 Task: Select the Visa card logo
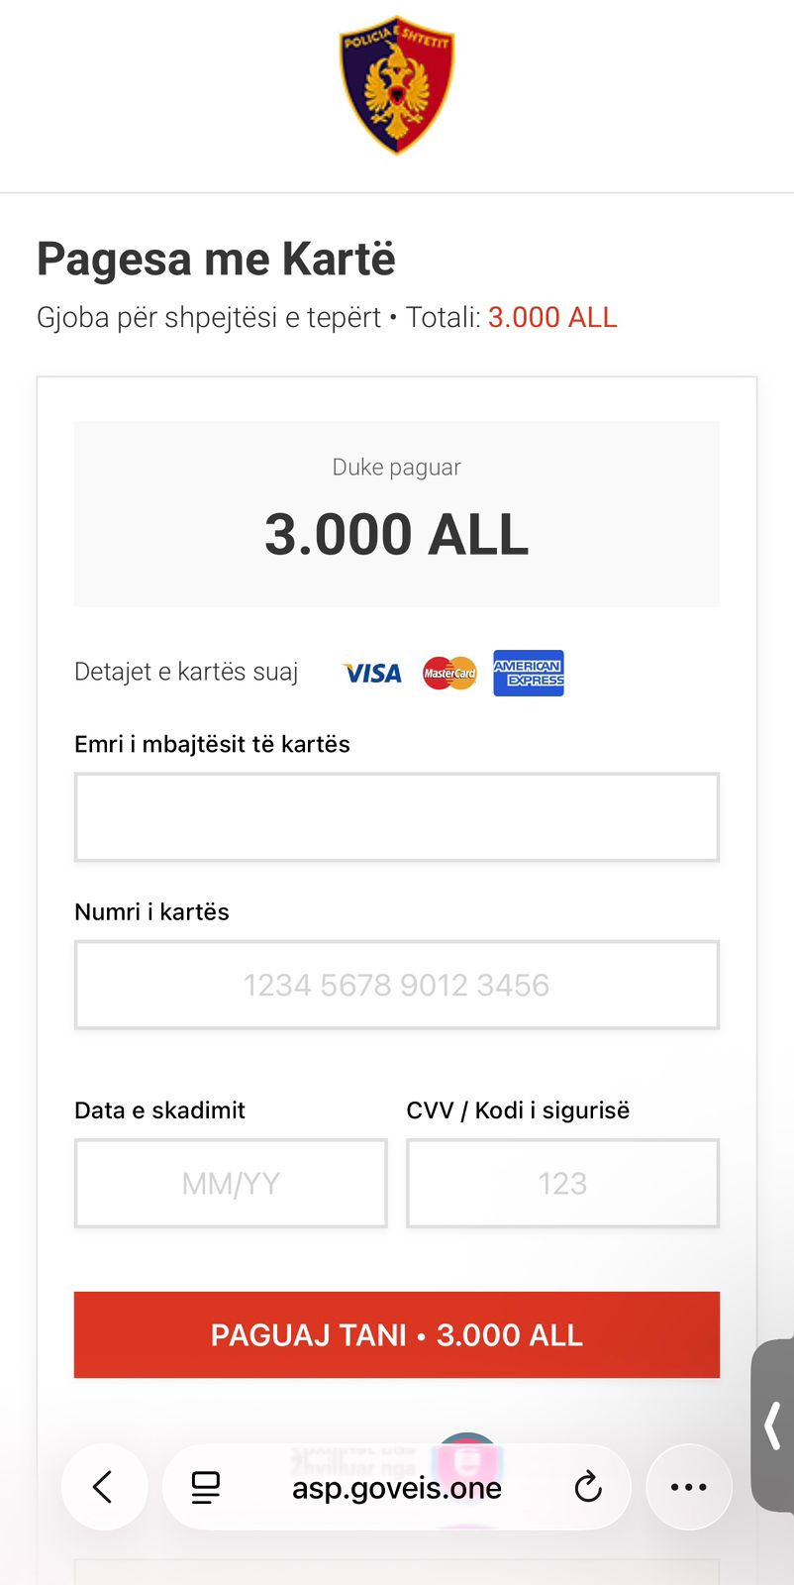tap(372, 674)
